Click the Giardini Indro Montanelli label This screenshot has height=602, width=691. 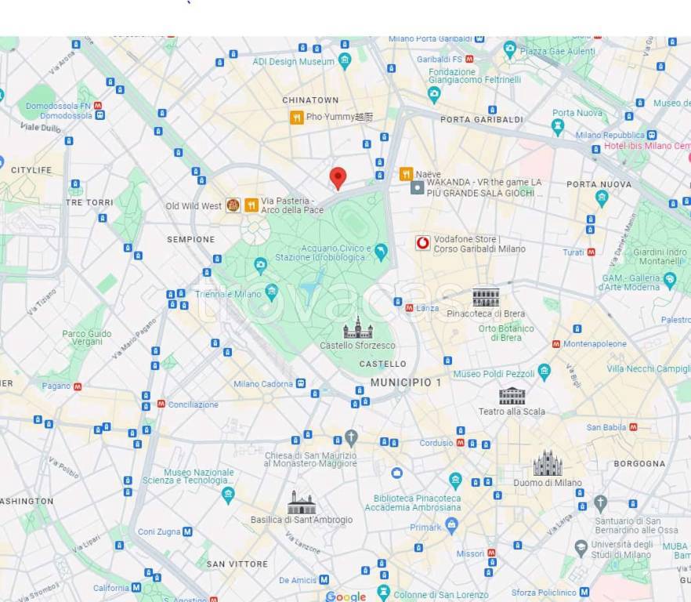click(660, 256)
